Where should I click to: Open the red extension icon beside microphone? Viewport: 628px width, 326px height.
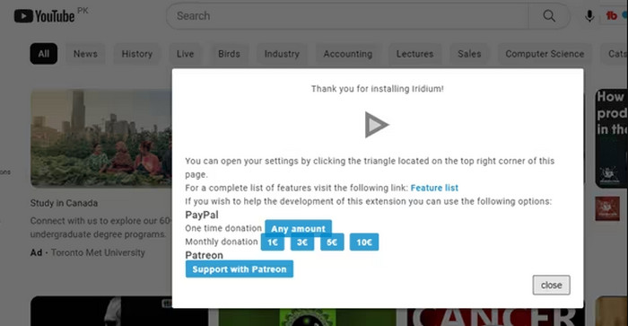[x=611, y=15]
